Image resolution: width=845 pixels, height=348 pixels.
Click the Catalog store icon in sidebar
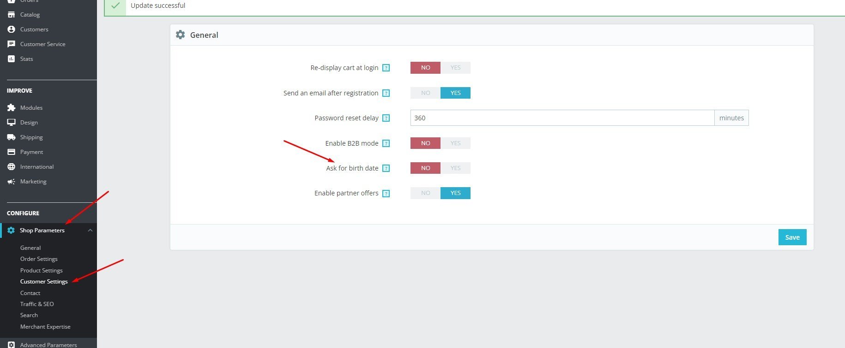[x=11, y=15]
